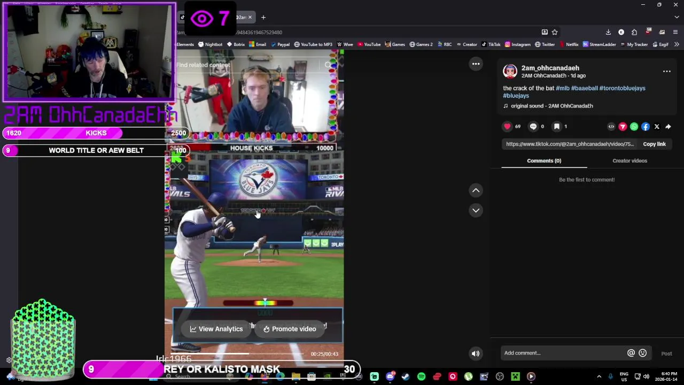Open the taskbar volume control
684x385 pixels.
click(x=646, y=376)
